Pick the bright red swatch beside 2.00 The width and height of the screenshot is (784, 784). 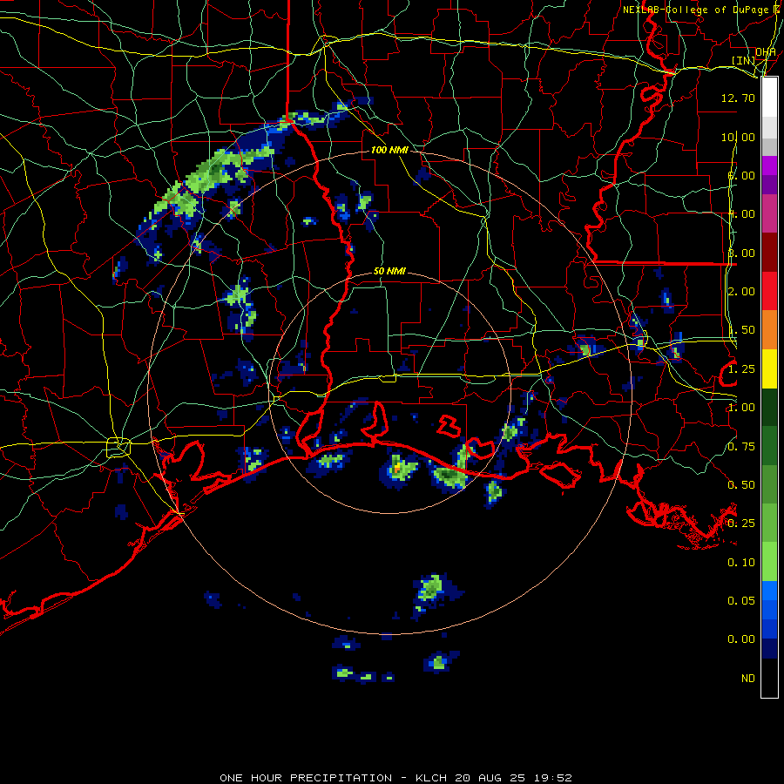click(769, 291)
